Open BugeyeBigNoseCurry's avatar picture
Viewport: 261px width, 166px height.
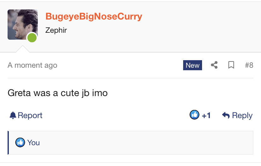23,25
